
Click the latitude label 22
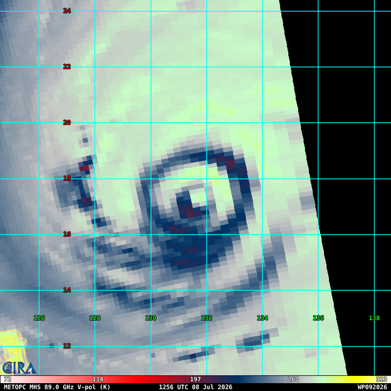pos(67,66)
